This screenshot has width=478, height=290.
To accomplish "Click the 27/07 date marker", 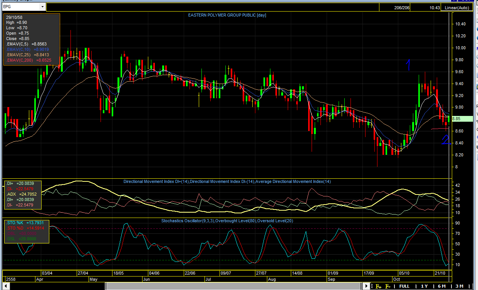I will [261, 273].
